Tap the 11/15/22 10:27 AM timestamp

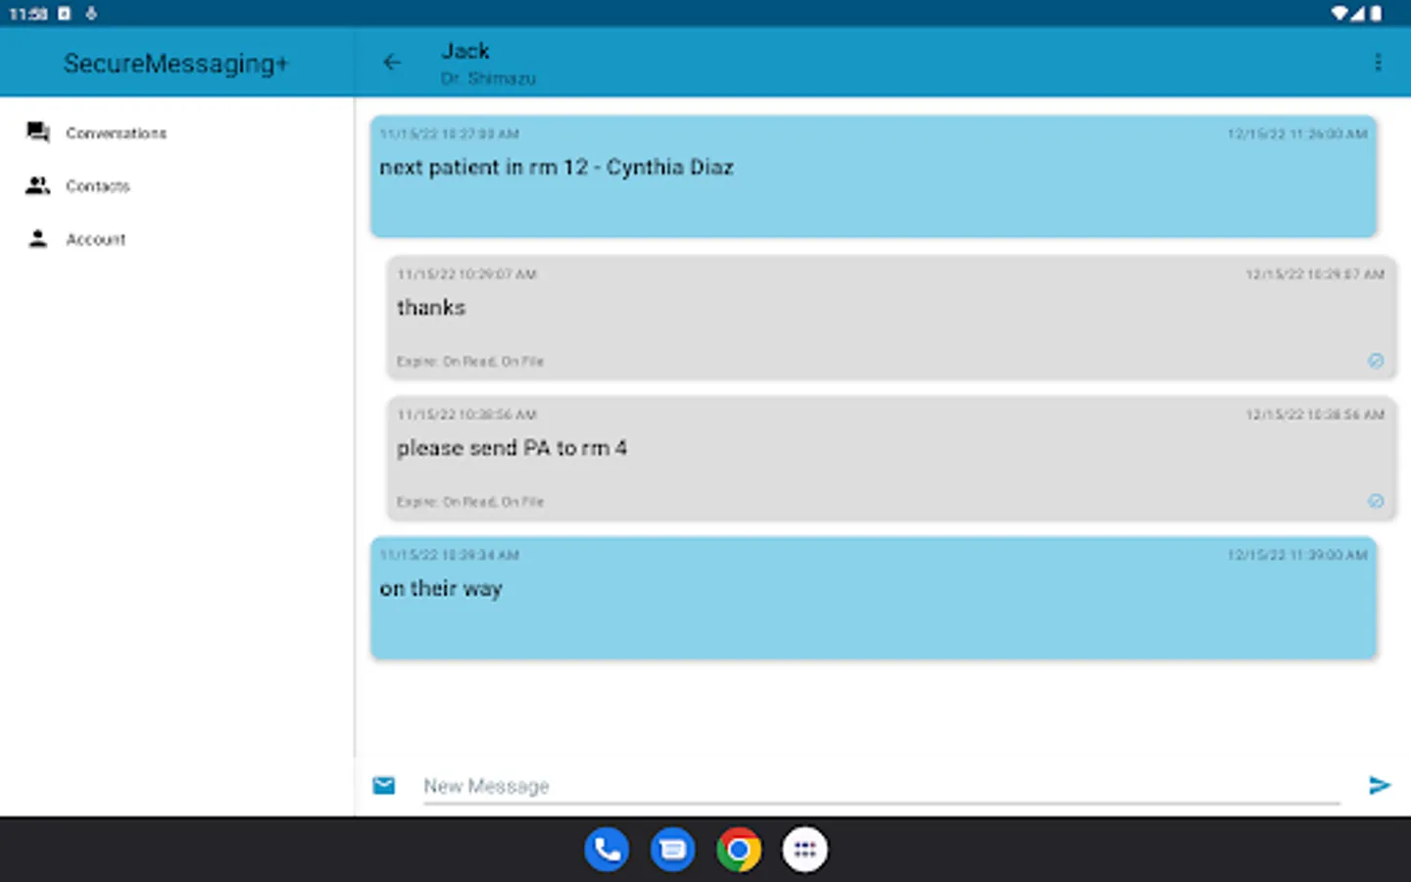[449, 134]
